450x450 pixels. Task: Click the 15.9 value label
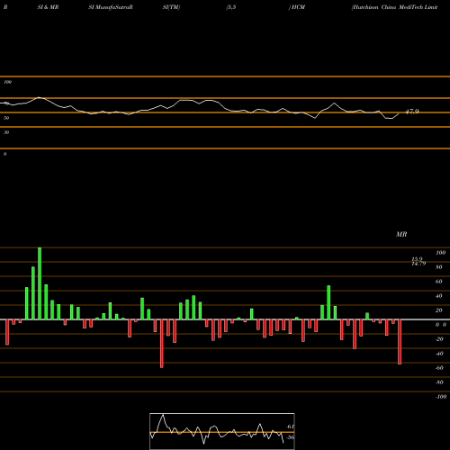coord(417,259)
